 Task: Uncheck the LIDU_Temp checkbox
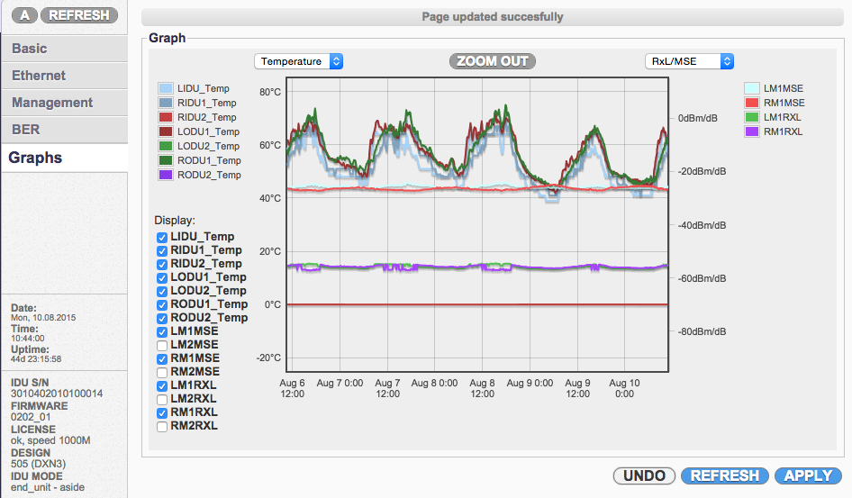click(x=162, y=237)
